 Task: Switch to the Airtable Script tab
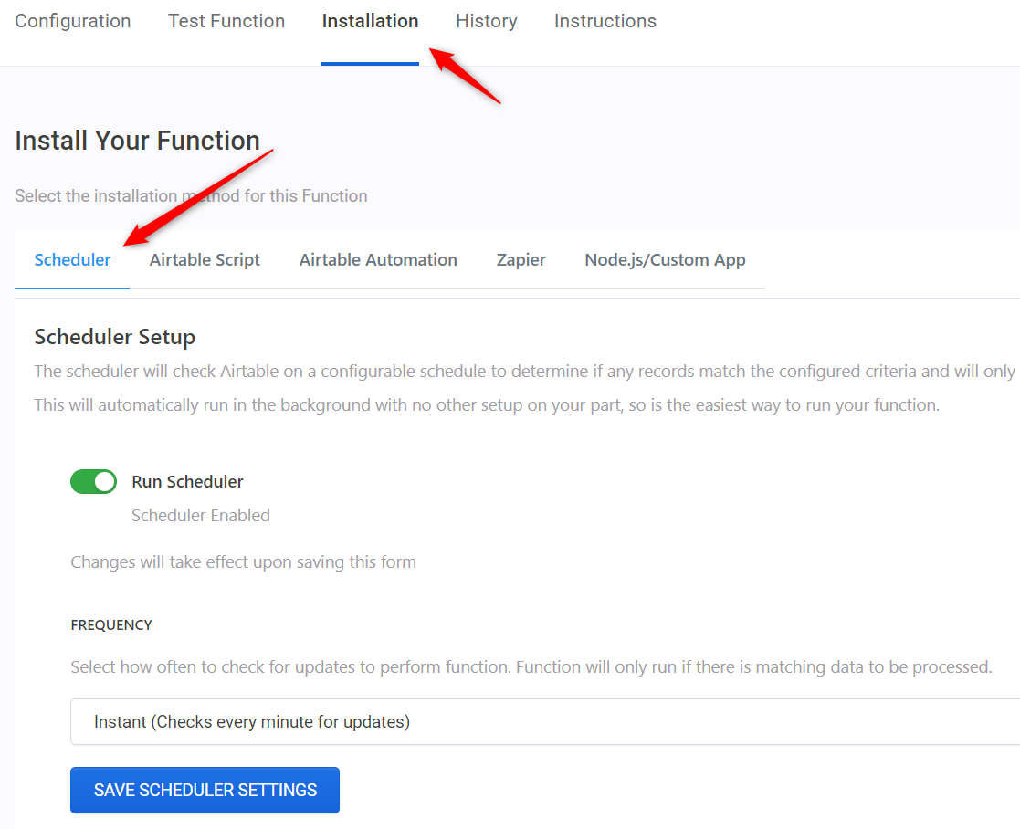click(205, 259)
